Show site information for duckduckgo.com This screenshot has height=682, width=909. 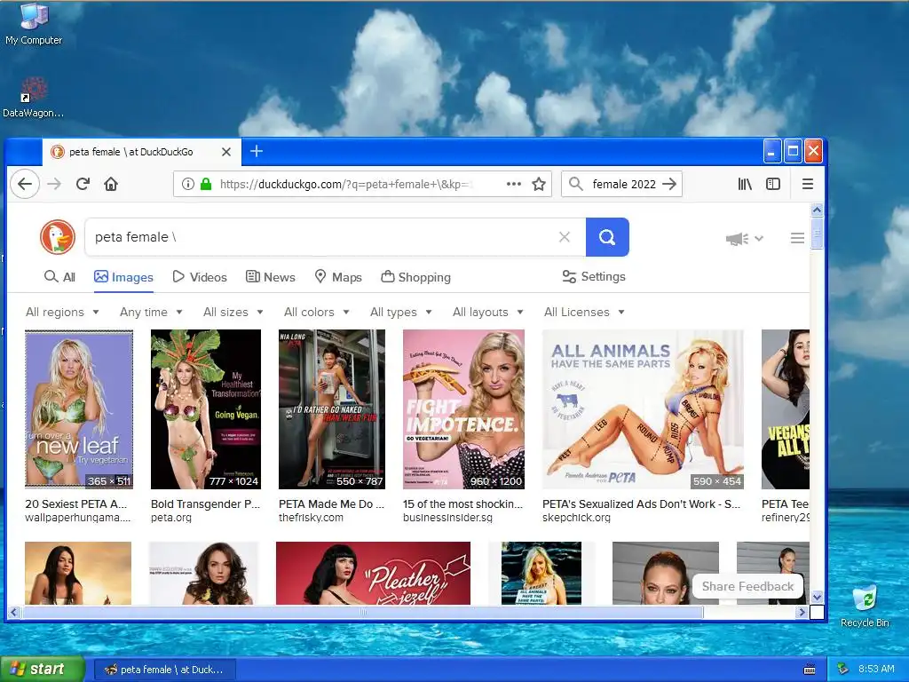(188, 185)
